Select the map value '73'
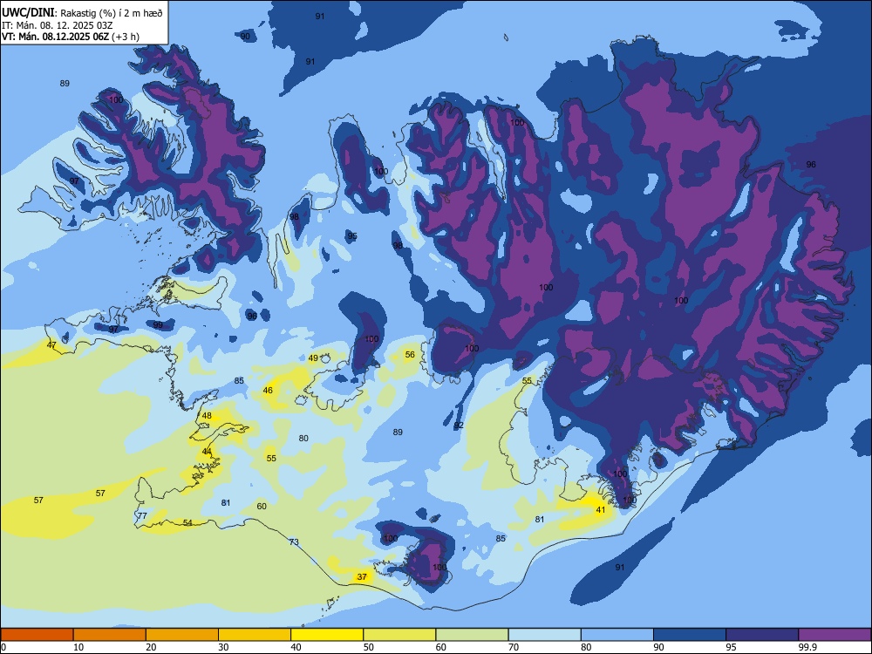 coord(294,542)
